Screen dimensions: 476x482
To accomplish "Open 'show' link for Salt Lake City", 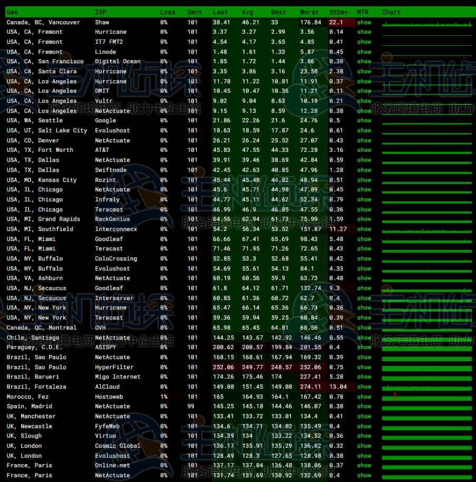I will click(364, 131).
